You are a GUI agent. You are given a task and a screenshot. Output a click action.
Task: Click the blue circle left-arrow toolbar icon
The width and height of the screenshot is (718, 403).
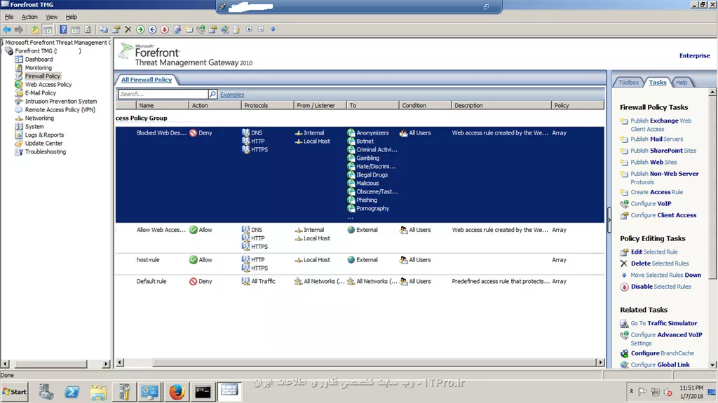coord(152,29)
